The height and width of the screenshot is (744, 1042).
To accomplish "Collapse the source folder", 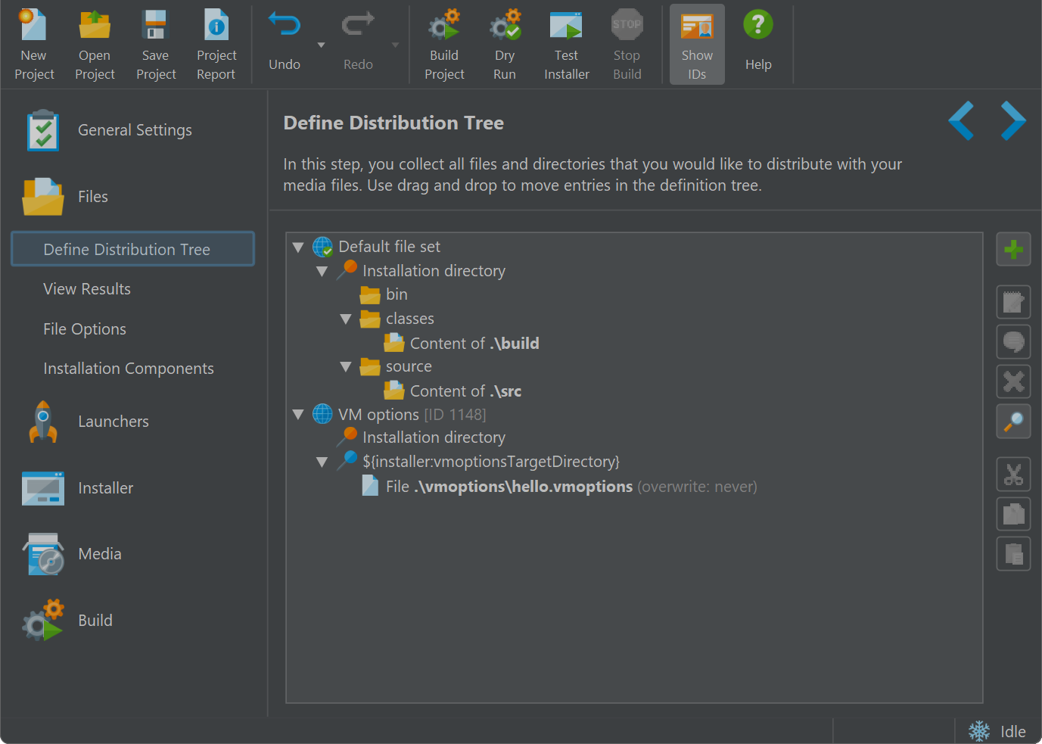I will 346,366.
